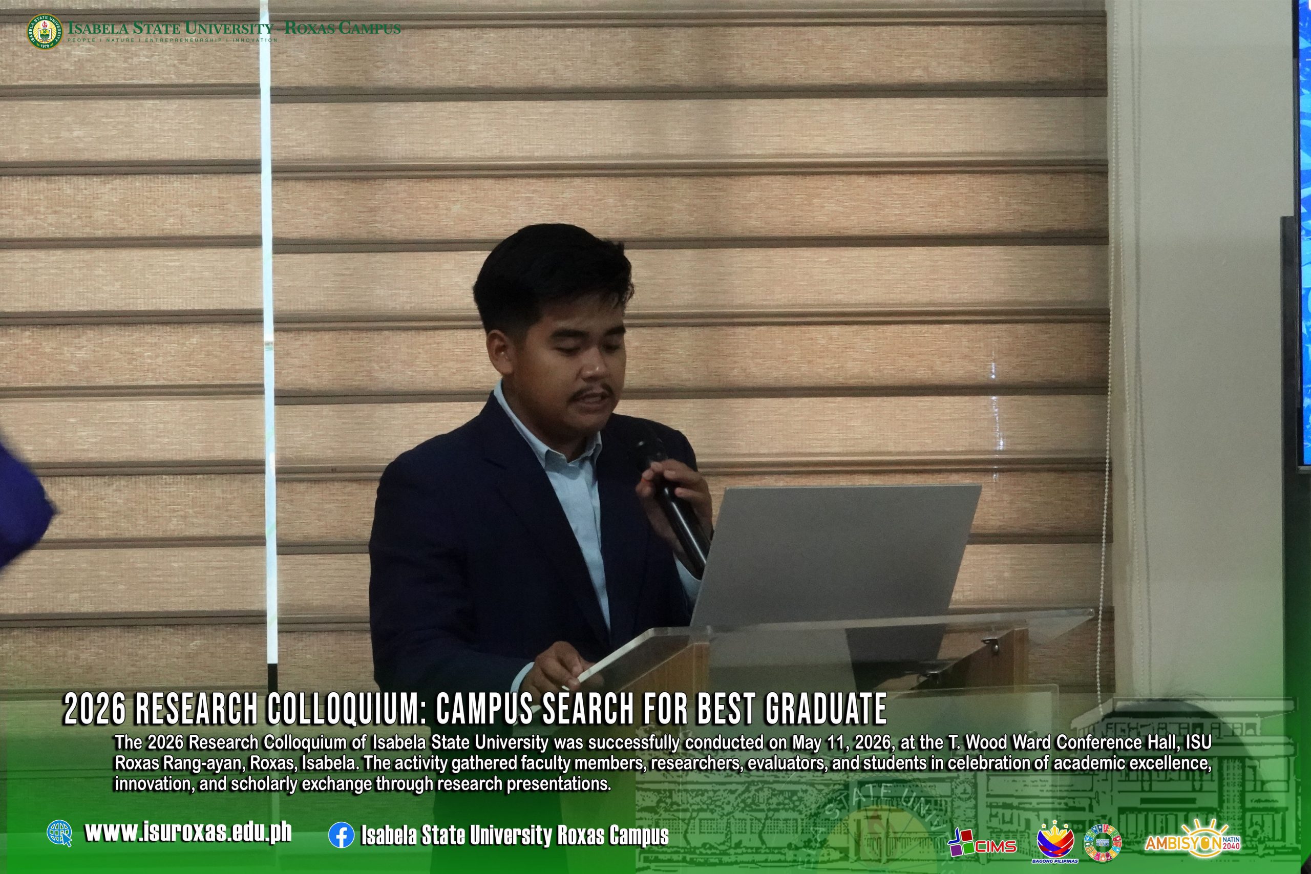1311x874 pixels.
Task: Click the caption line starting 'innovation, and scholarly exchange'
Action: coord(363,783)
